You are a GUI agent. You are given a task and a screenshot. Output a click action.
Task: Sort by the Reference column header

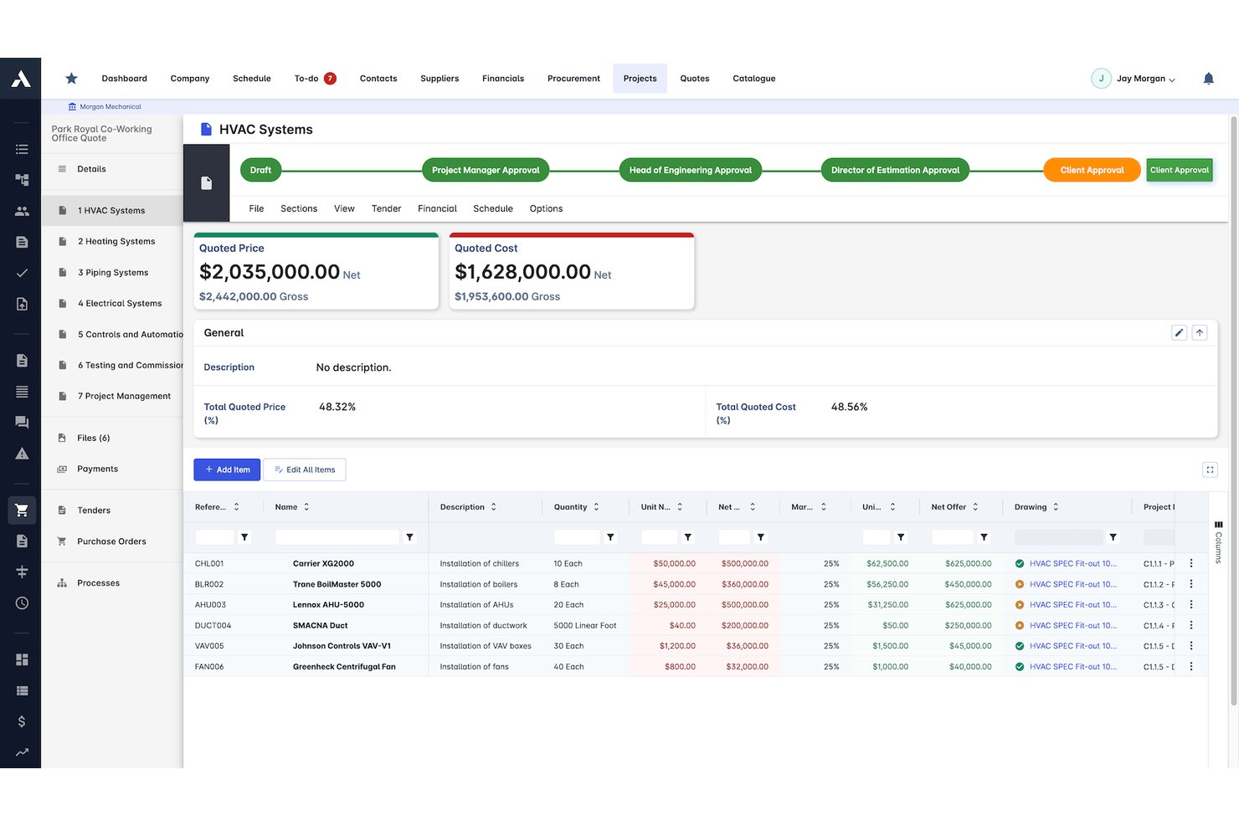pyautogui.click(x=218, y=507)
